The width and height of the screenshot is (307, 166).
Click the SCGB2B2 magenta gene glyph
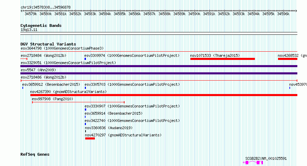point(253,163)
